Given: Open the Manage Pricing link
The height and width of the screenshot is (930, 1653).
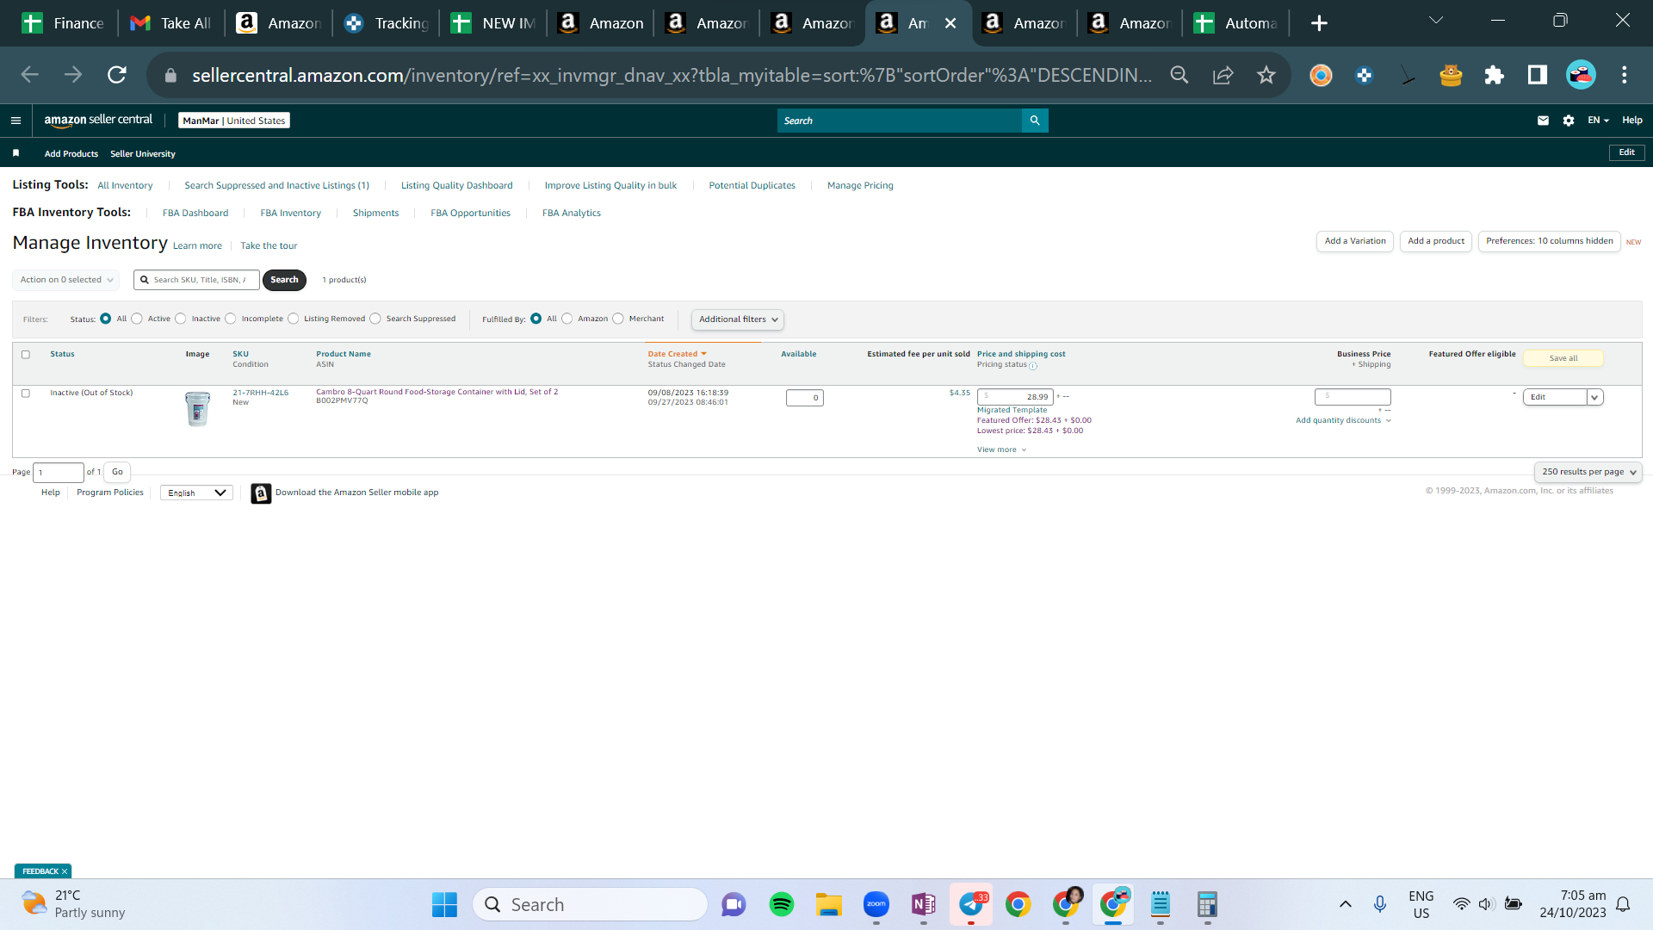Looking at the screenshot, I should 860,186.
